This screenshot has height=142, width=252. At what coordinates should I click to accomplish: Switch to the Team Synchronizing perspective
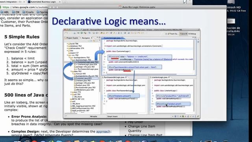click(x=173, y=34)
